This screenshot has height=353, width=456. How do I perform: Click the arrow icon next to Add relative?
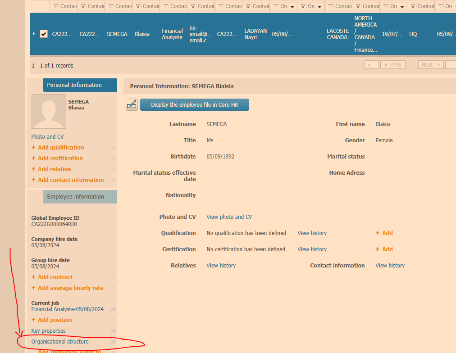(x=112, y=169)
